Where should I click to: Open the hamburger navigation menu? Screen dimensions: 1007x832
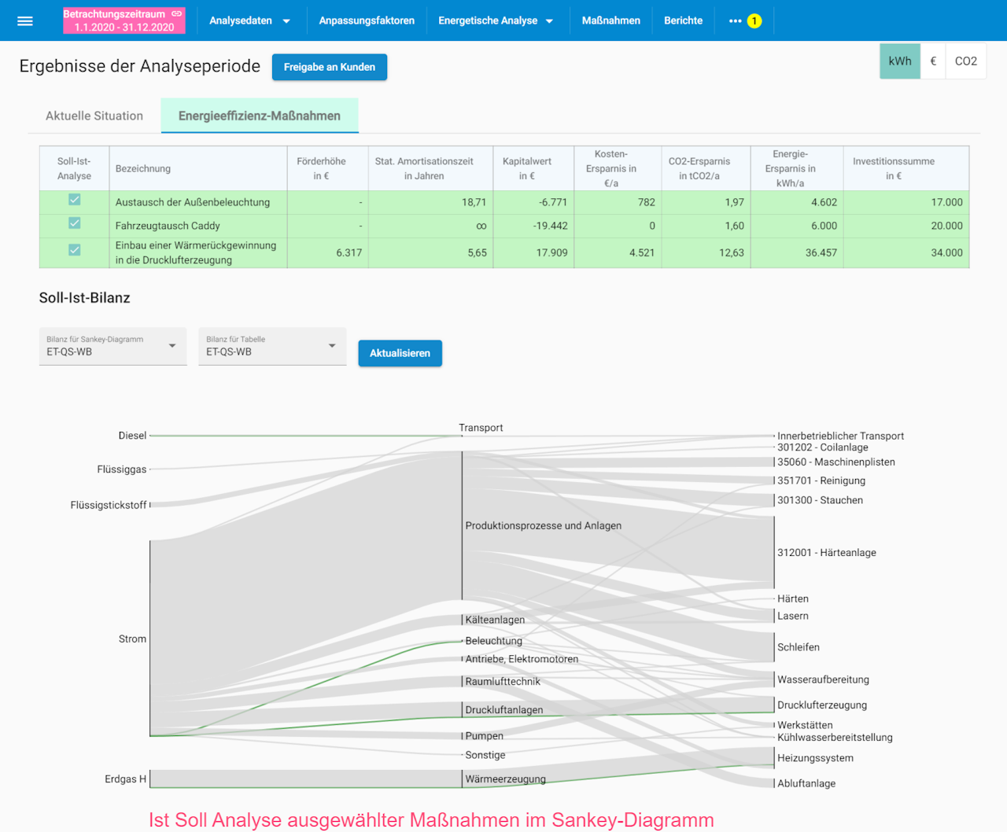point(25,21)
